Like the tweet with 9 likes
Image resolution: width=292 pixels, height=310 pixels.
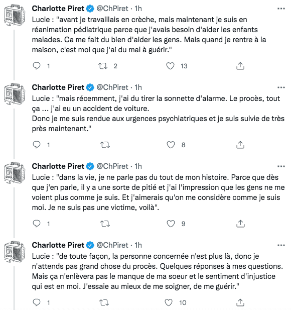(x=171, y=224)
